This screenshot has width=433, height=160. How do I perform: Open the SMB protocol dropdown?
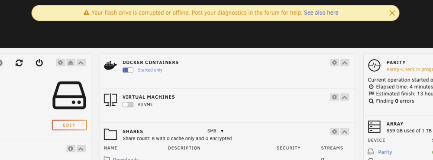click(x=215, y=131)
